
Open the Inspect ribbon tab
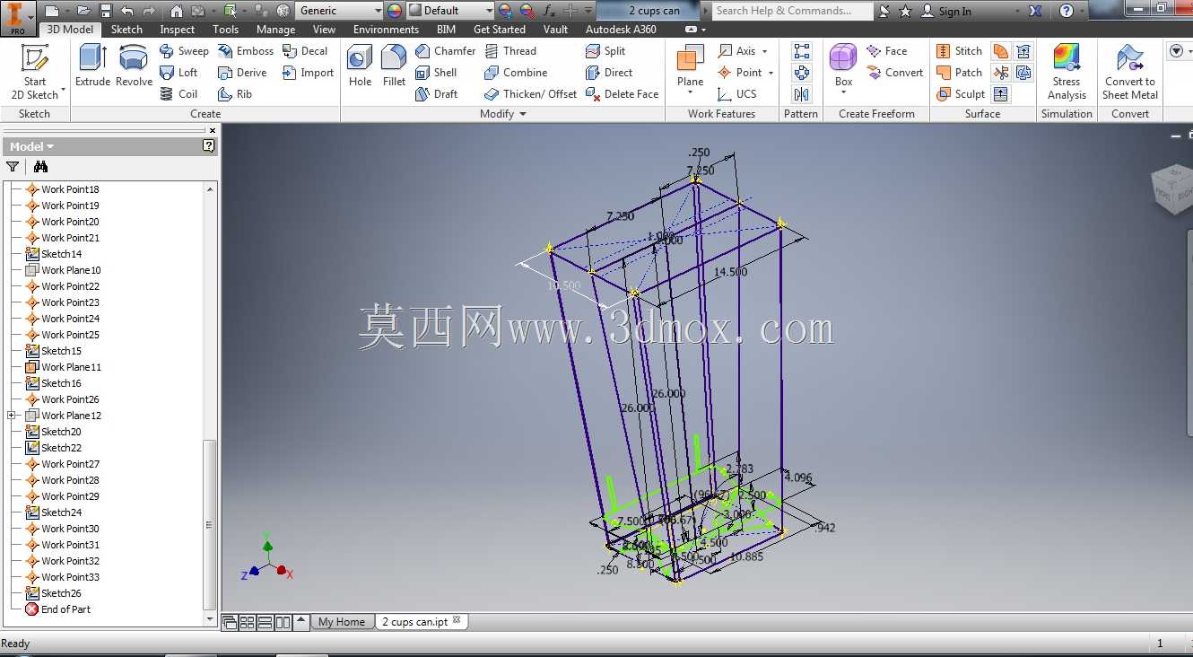click(178, 30)
